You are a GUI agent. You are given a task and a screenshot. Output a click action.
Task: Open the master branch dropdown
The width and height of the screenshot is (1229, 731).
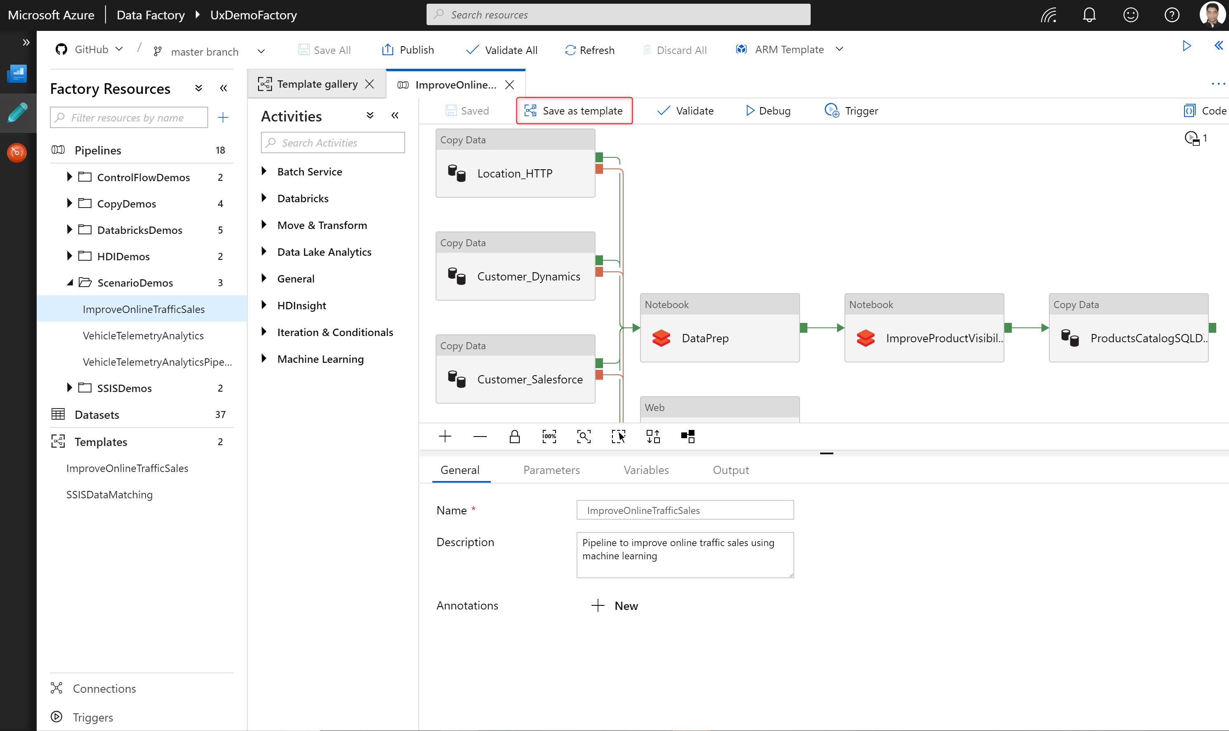tap(262, 51)
